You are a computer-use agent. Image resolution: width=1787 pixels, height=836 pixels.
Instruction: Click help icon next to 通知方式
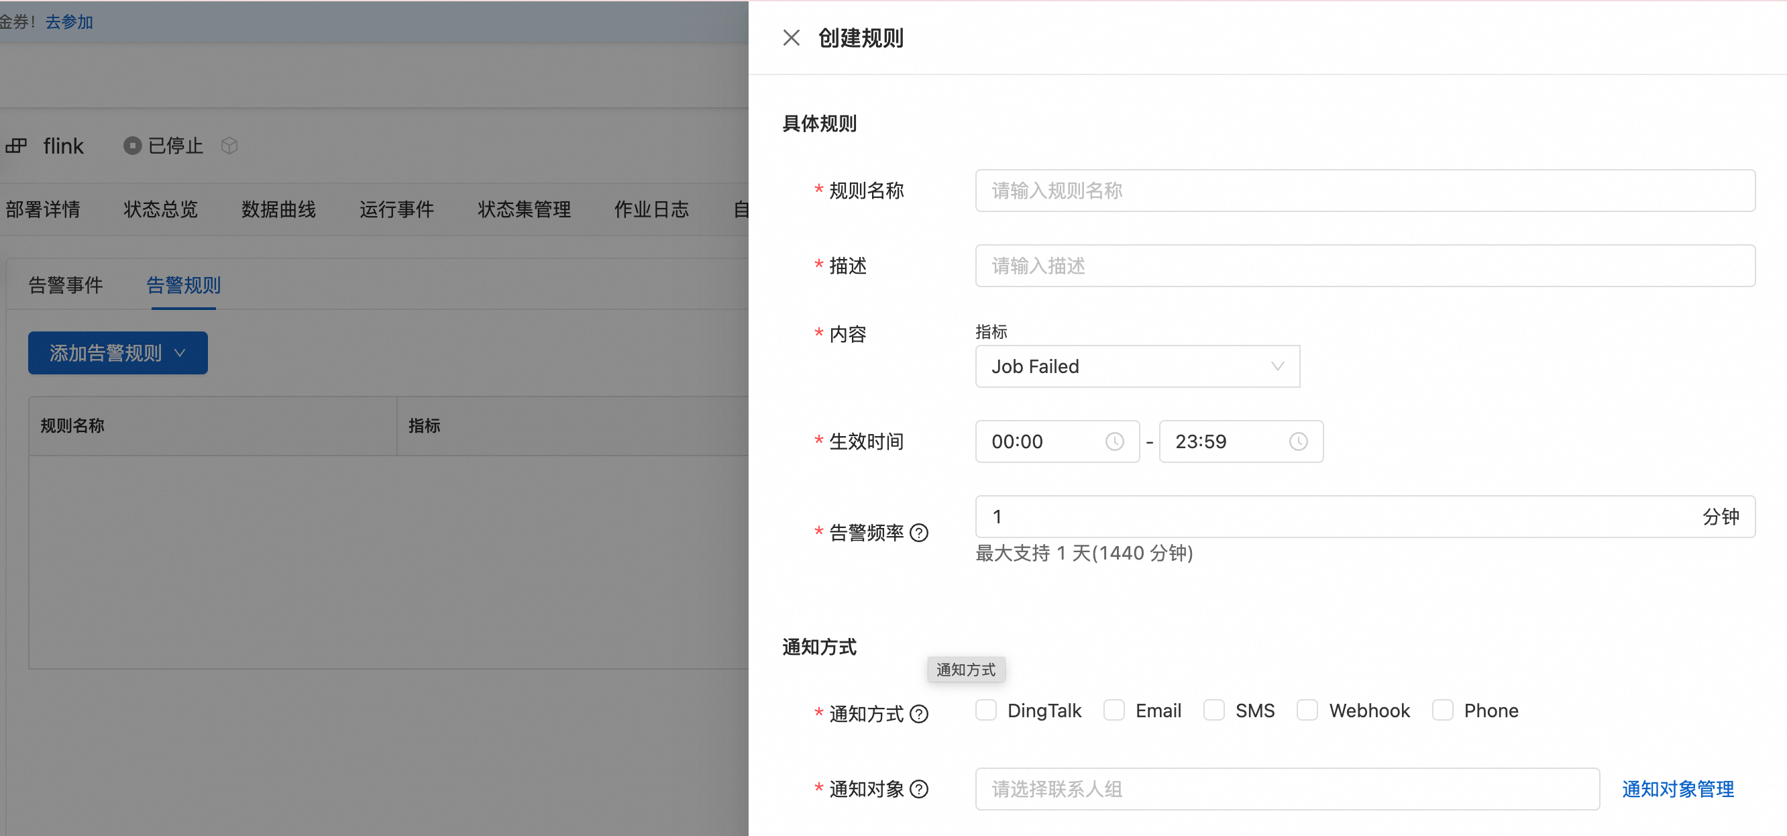(918, 714)
